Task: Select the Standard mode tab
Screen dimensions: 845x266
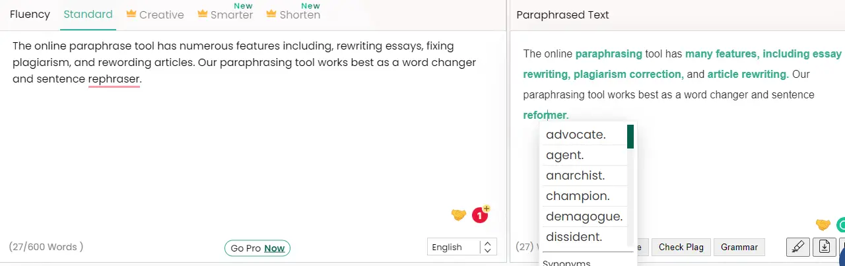Action: coord(88,14)
